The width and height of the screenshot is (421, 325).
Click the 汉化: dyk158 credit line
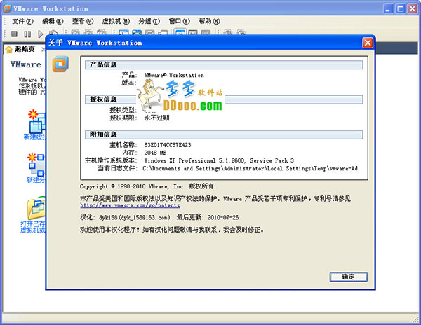pyautogui.click(x=125, y=217)
